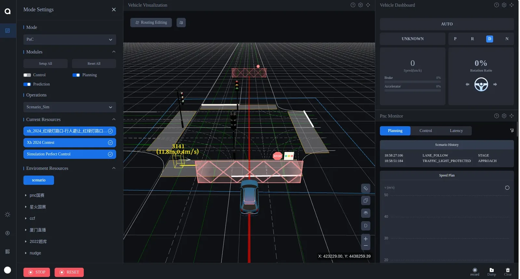Click the Pnc Monitor filter icon
The width and height of the screenshot is (520, 279).
click(512, 131)
